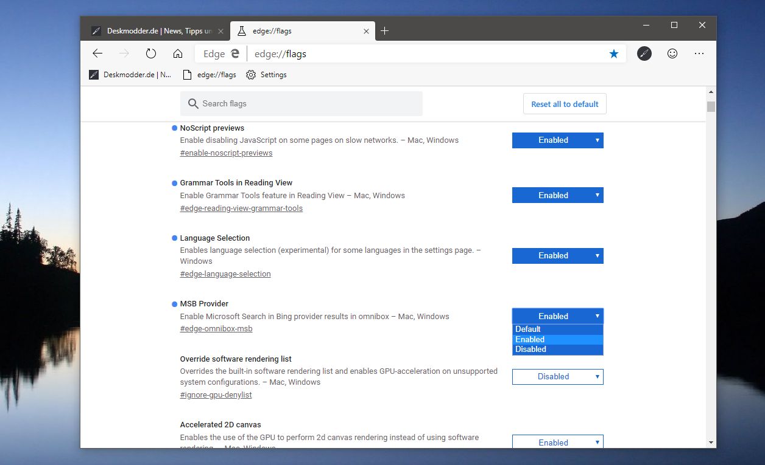The width and height of the screenshot is (765, 465).
Task: Open the profile avatar icon
Action: click(x=644, y=53)
